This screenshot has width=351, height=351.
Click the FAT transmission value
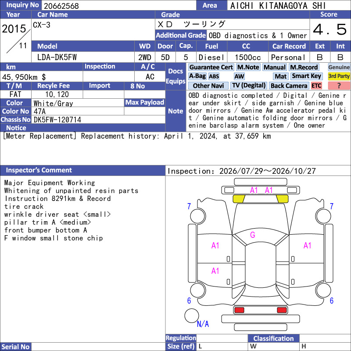click(15, 94)
